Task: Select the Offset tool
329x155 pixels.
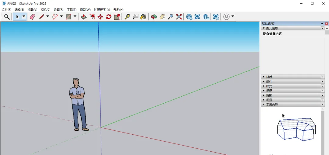Action: (92, 17)
